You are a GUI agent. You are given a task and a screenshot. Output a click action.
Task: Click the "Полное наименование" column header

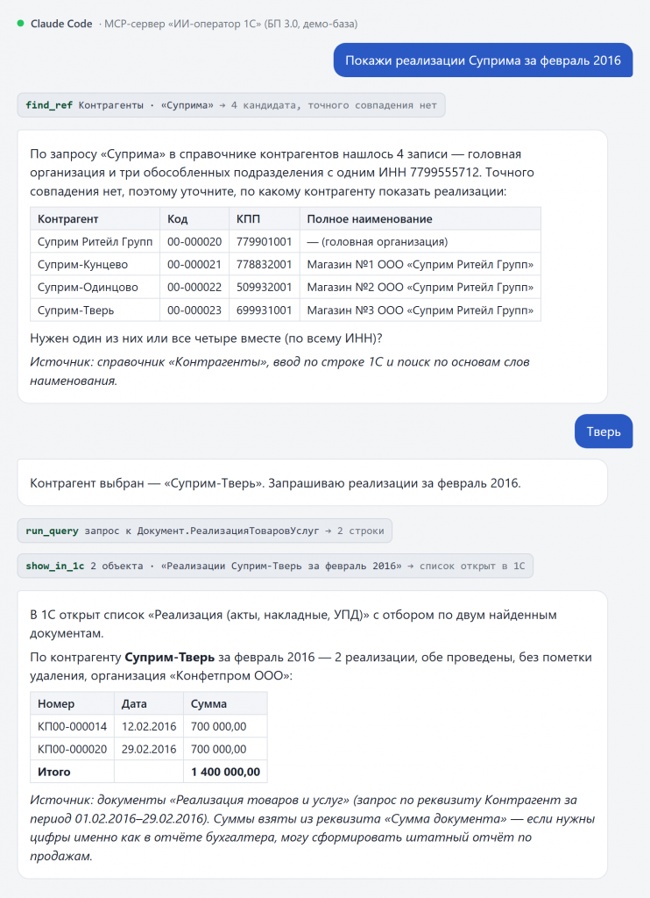coord(420,218)
